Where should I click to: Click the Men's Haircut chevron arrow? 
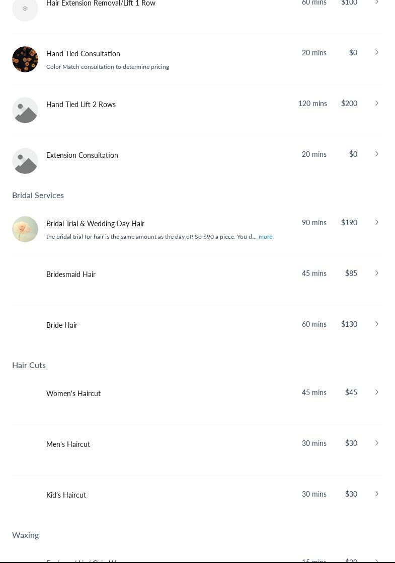tap(376, 443)
